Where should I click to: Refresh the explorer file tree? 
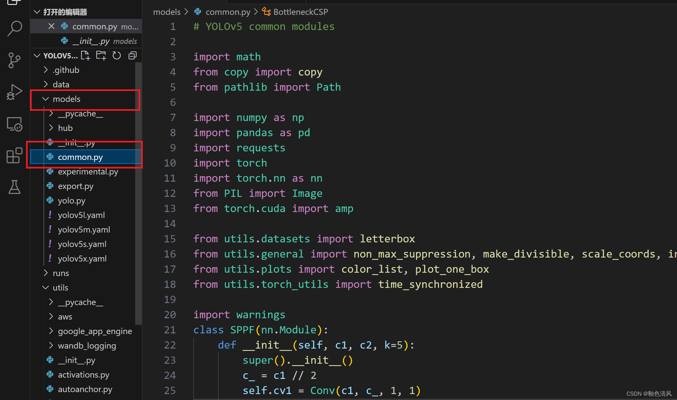point(116,55)
